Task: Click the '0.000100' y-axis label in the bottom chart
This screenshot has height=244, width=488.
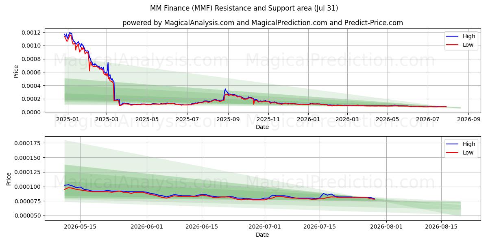Action: 28,187
